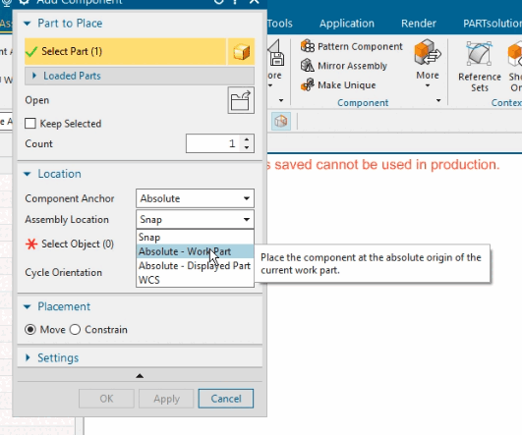
Task: Switch to the Application tab
Action: [347, 24]
